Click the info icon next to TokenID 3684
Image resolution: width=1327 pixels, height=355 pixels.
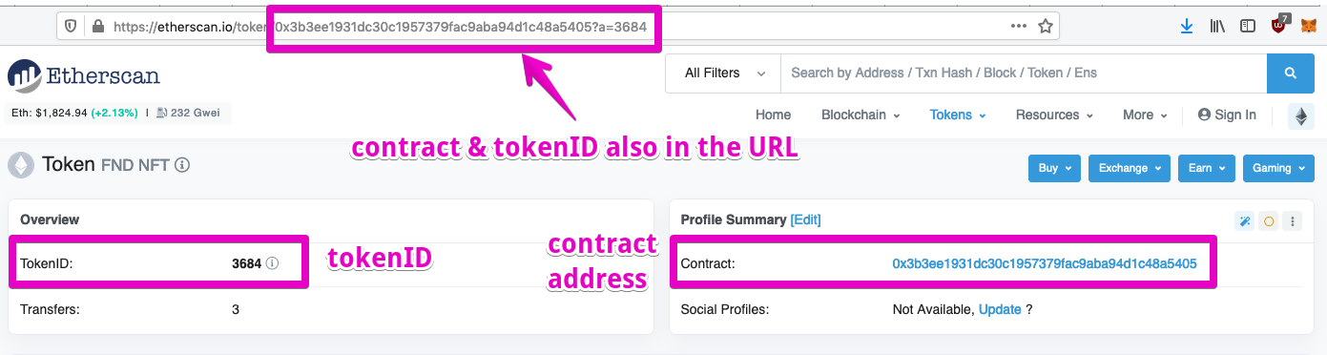(x=272, y=263)
